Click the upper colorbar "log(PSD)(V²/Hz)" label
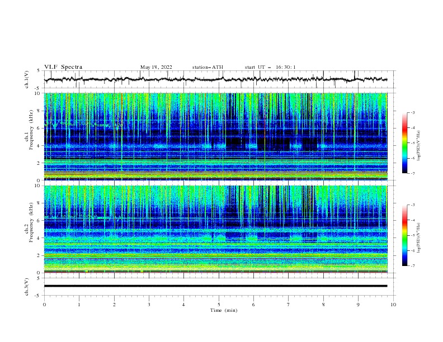 click(419, 146)
